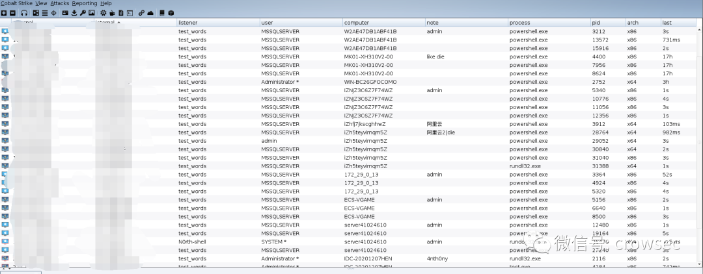Click the host a file chain-link icon
The width and height of the screenshot is (703, 274).
pyautogui.click(x=141, y=13)
